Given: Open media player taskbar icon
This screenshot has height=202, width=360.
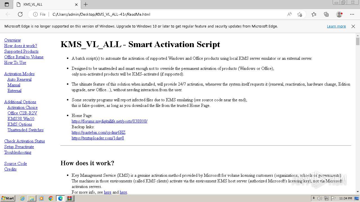Looking at the screenshot, I should (41, 198).
